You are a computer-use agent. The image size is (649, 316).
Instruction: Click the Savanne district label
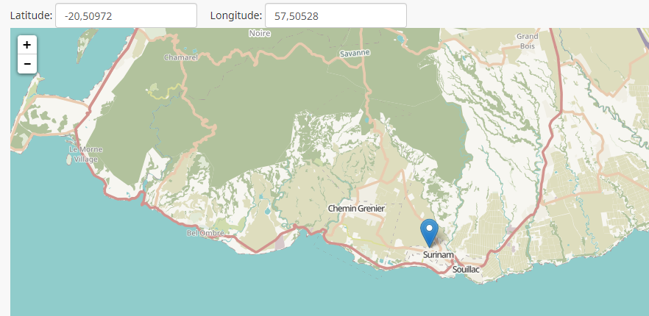[x=355, y=53]
